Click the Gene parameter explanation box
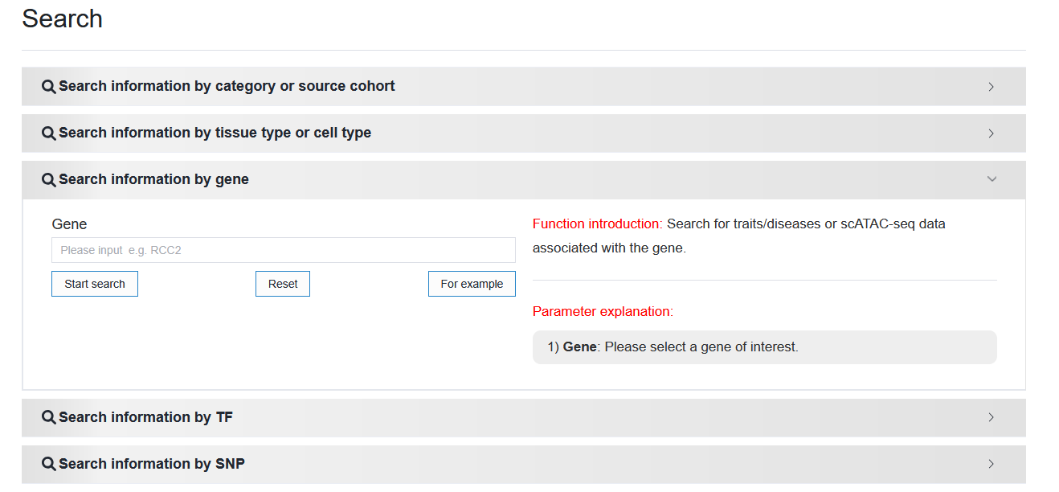Screen dimensions: 1059x492 [764, 347]
